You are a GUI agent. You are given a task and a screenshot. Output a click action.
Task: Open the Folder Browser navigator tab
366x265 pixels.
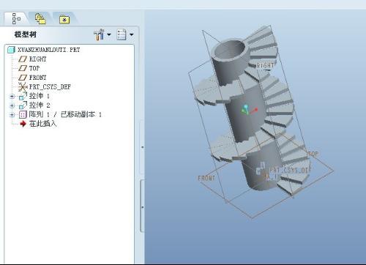point(40,19)
